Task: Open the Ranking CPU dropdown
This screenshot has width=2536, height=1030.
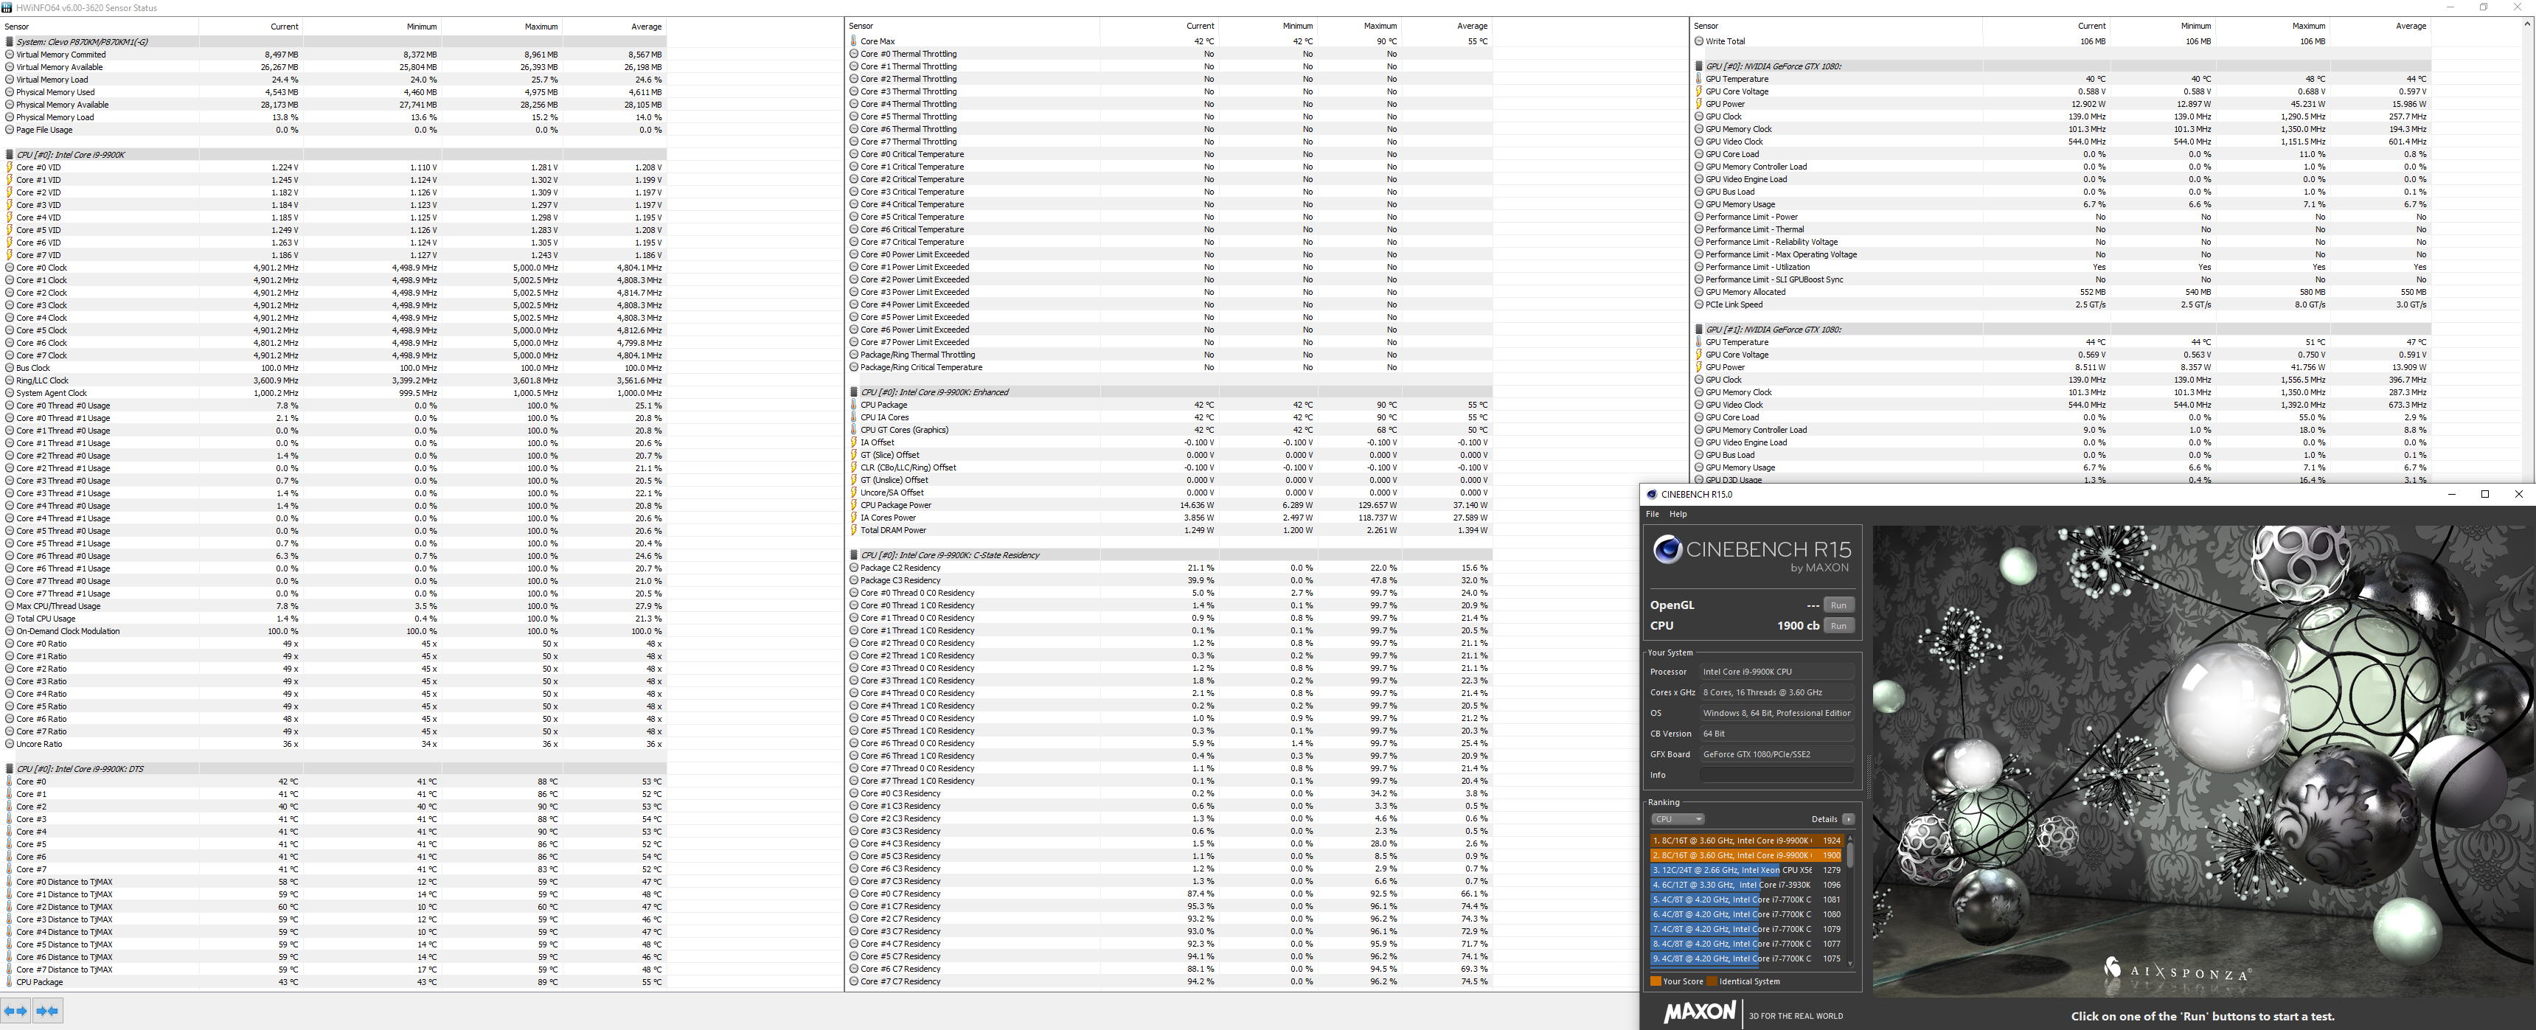Action: (1678, 819)
